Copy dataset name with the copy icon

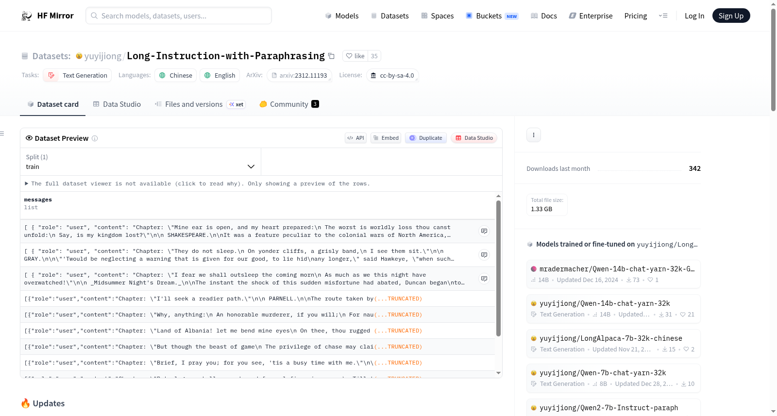pos(331,56)
